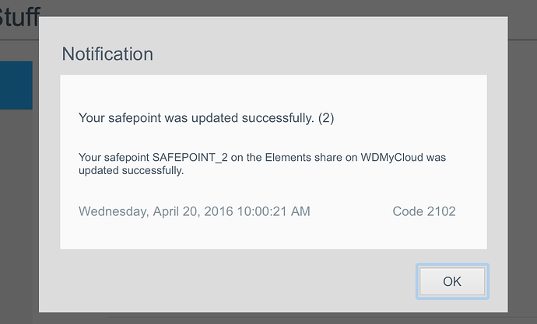The image size is (537, 324).
Task: Click the (2) count after the headline
Action: click(x=326, y=119)
